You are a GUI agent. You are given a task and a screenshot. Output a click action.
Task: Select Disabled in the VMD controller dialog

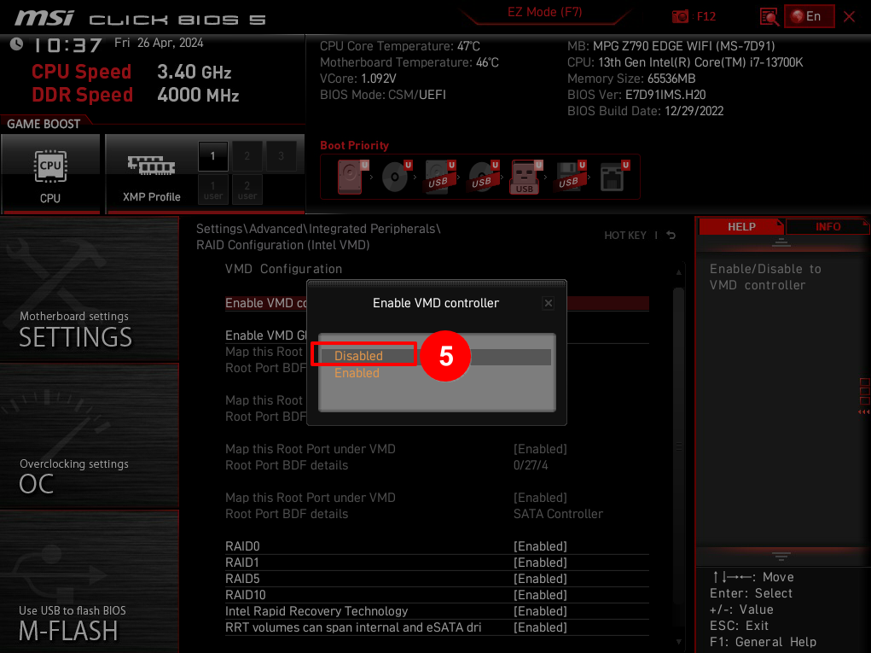358,355
